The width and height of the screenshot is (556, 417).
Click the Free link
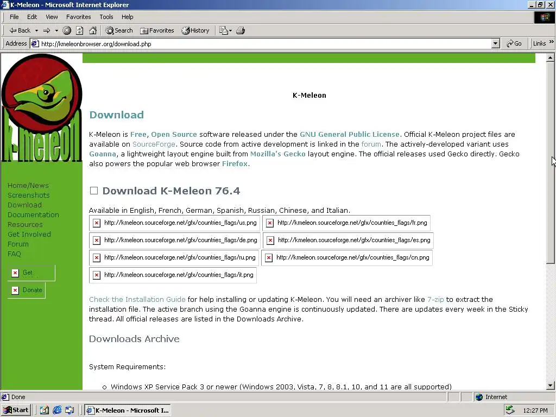click(138, 135)
